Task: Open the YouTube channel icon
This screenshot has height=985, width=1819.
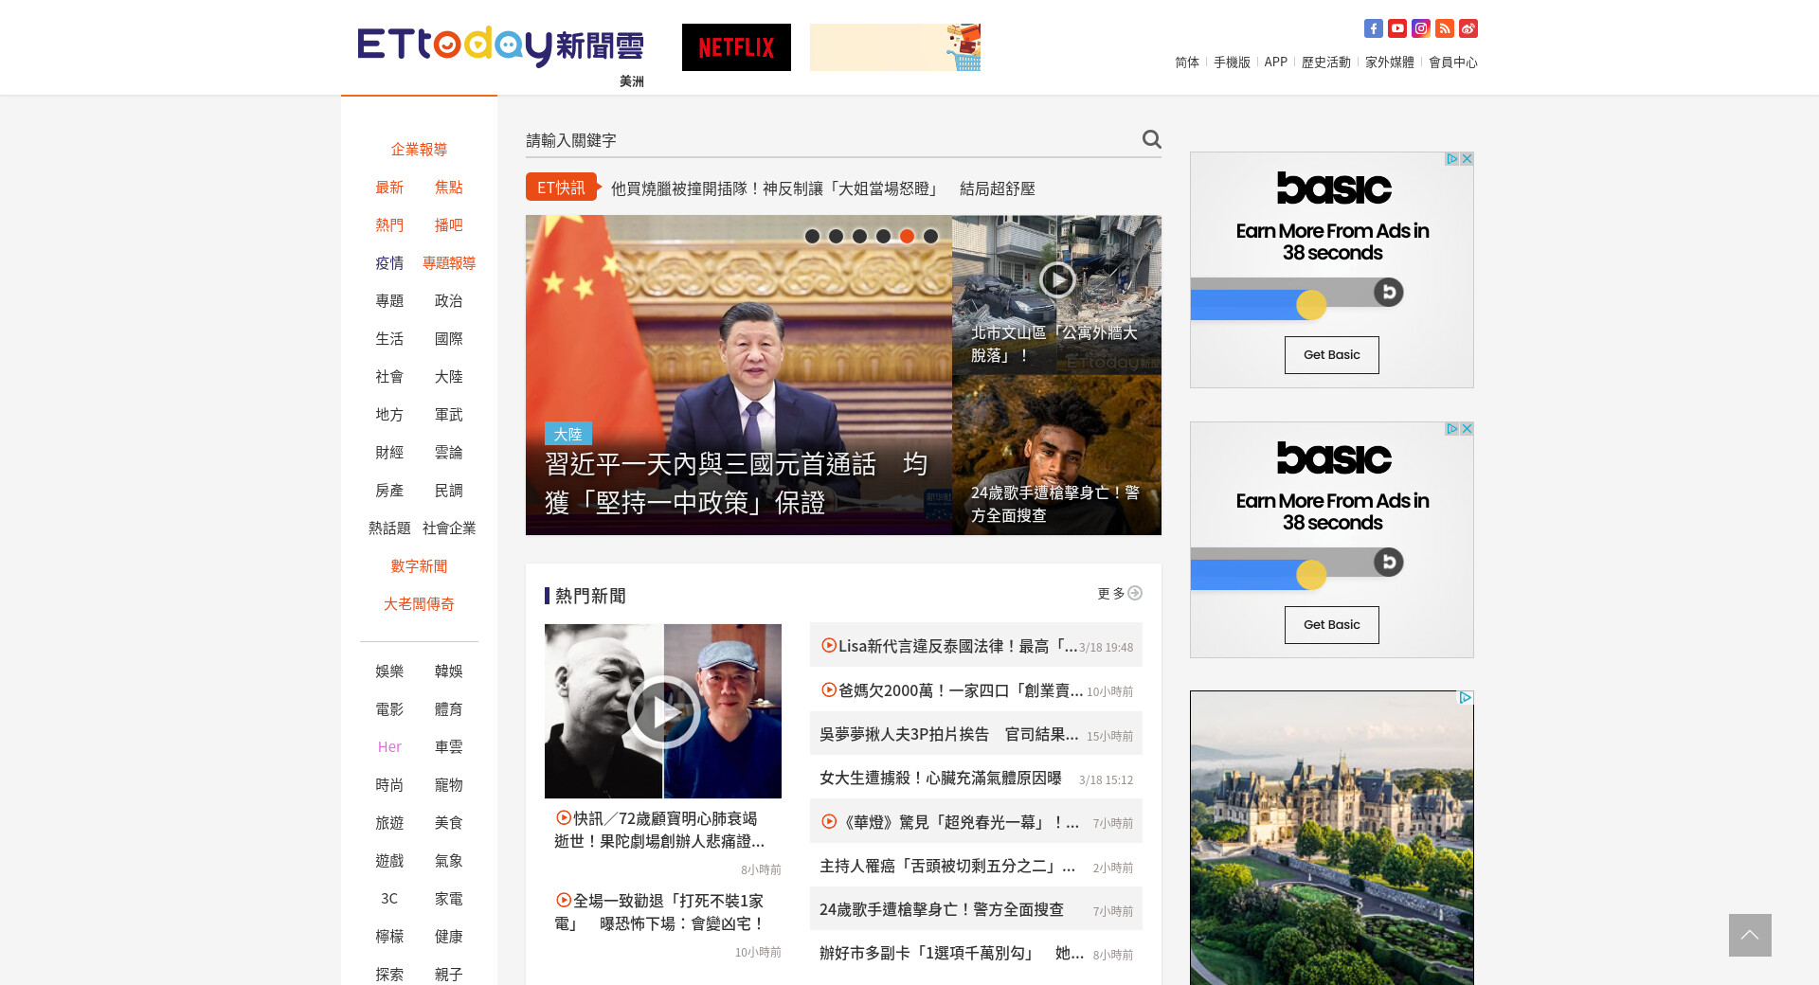Action: (x=1396, y=28)
